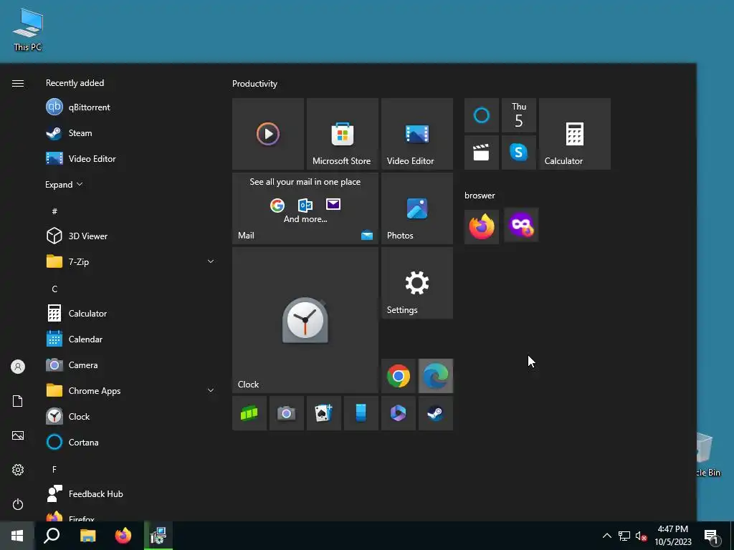Screen dimensions: 734x550
Task: Open the Calculator tile
Action: (575, 134)
